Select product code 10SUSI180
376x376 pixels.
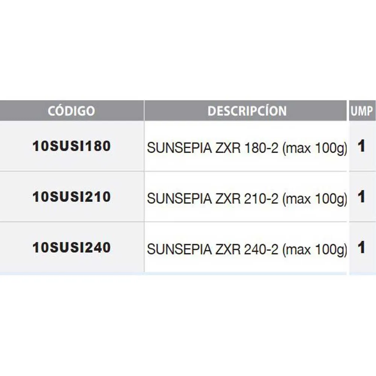[71, 146]
